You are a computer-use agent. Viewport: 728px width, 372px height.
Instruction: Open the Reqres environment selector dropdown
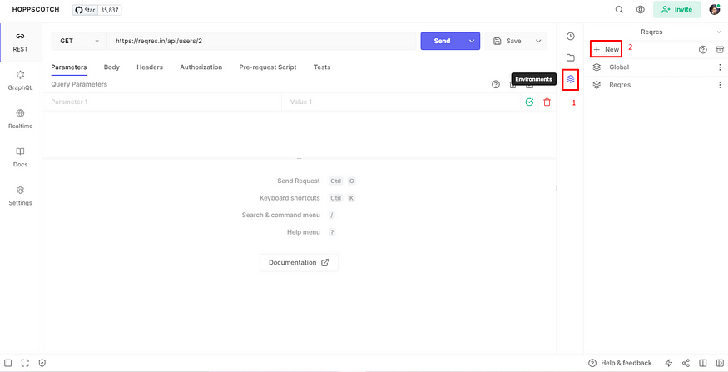click(x=656, y=32)
